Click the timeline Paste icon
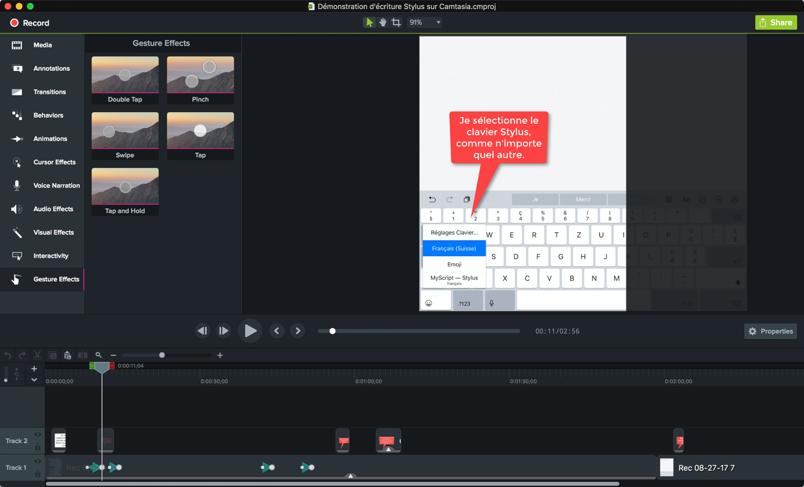 (68, 355)
